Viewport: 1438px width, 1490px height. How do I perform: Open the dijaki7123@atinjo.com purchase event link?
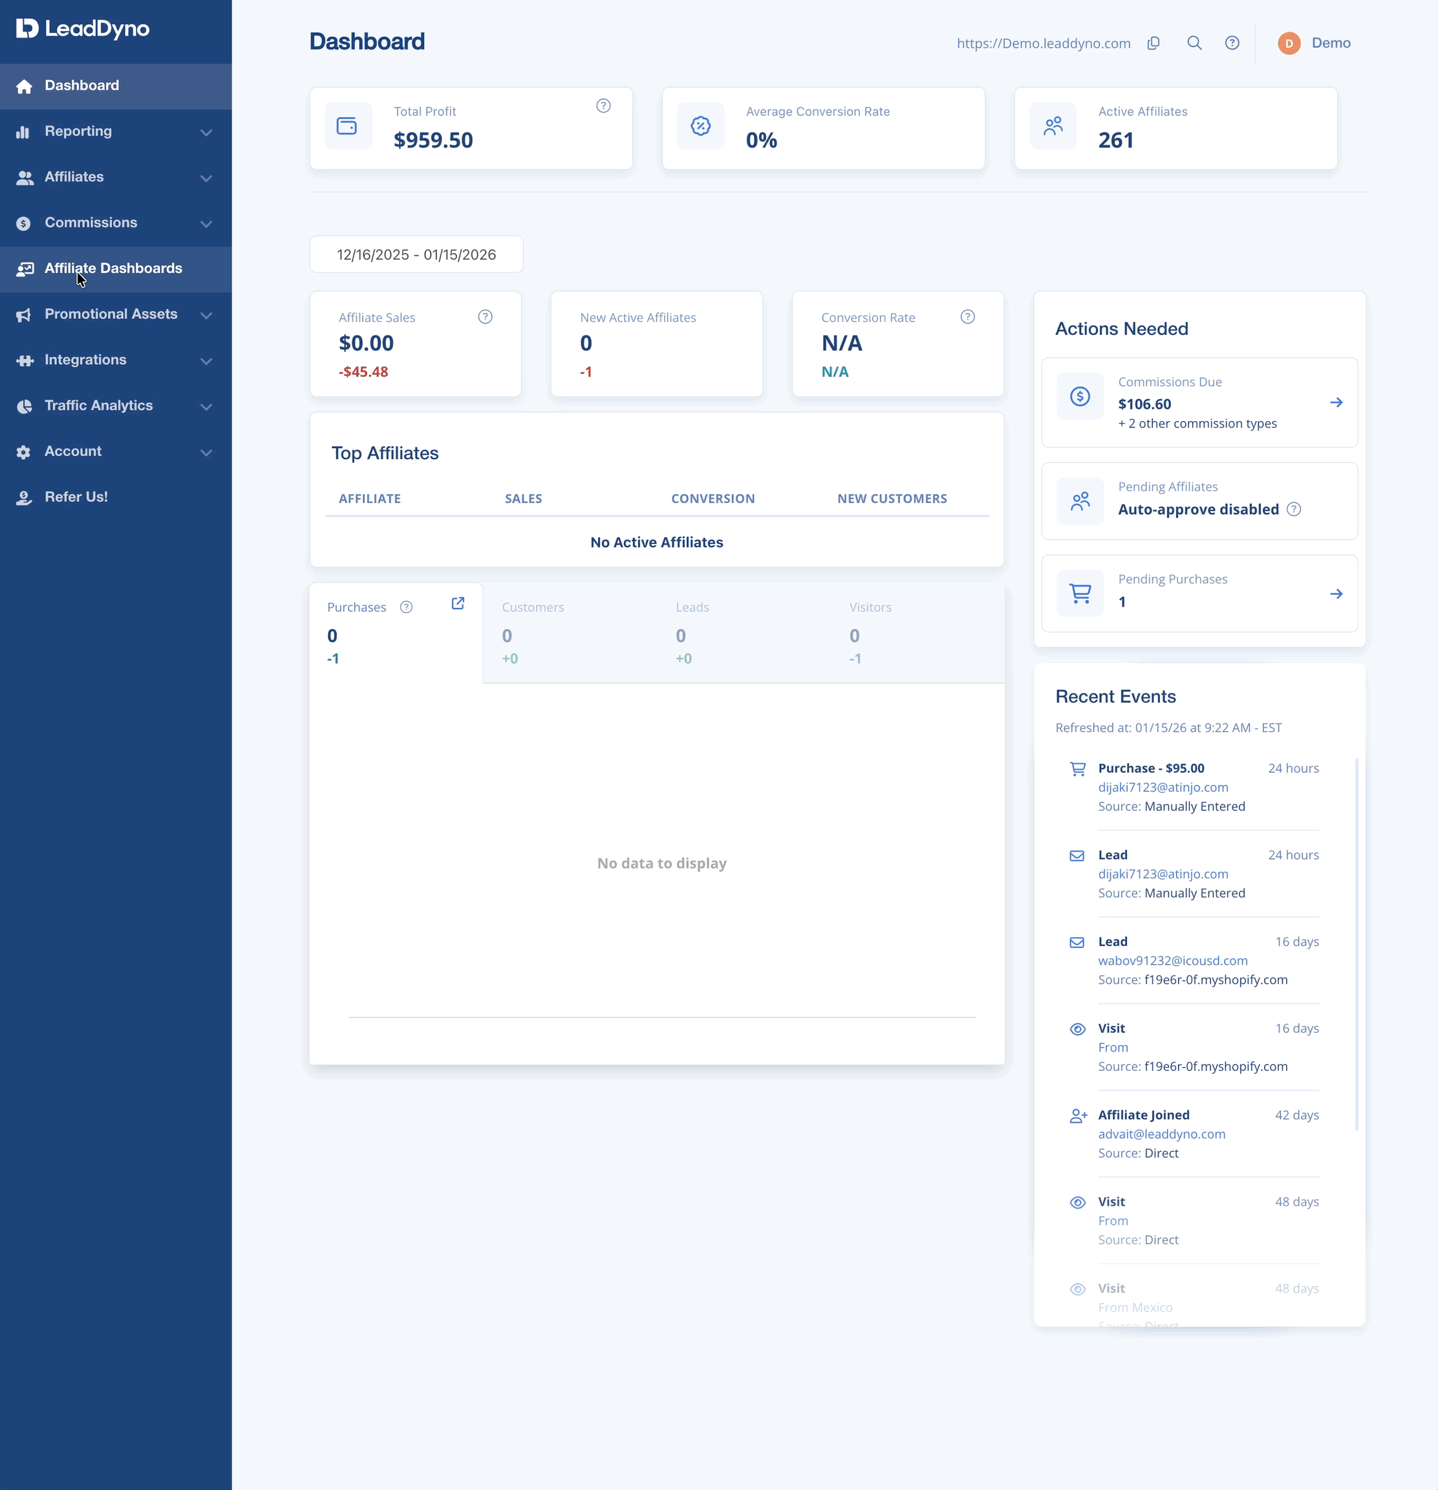(1162, 788)
